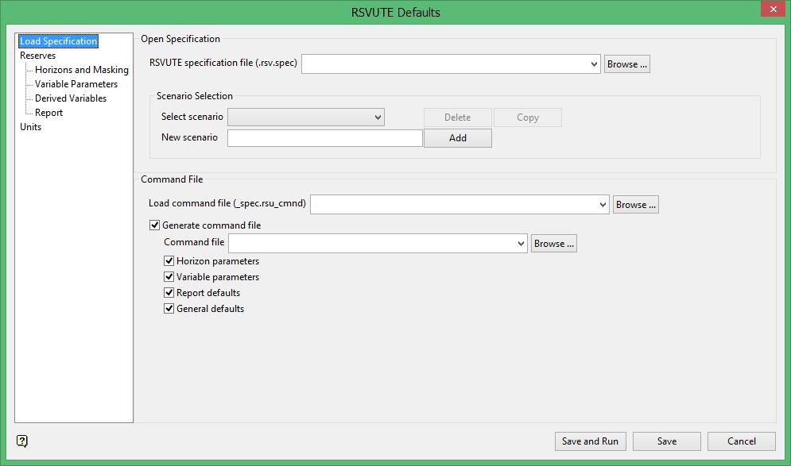Select Horizons and Masking tree item
Screen dimensions: 791x466
pyautogui.click(x=81, y=70)
